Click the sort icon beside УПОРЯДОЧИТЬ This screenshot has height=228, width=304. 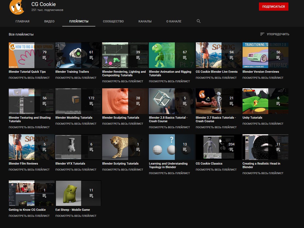pyautogui.click(x=262, y=34)
